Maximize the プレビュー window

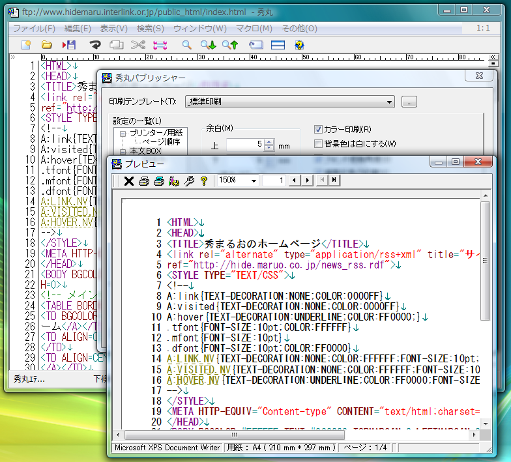pos(456,162)
